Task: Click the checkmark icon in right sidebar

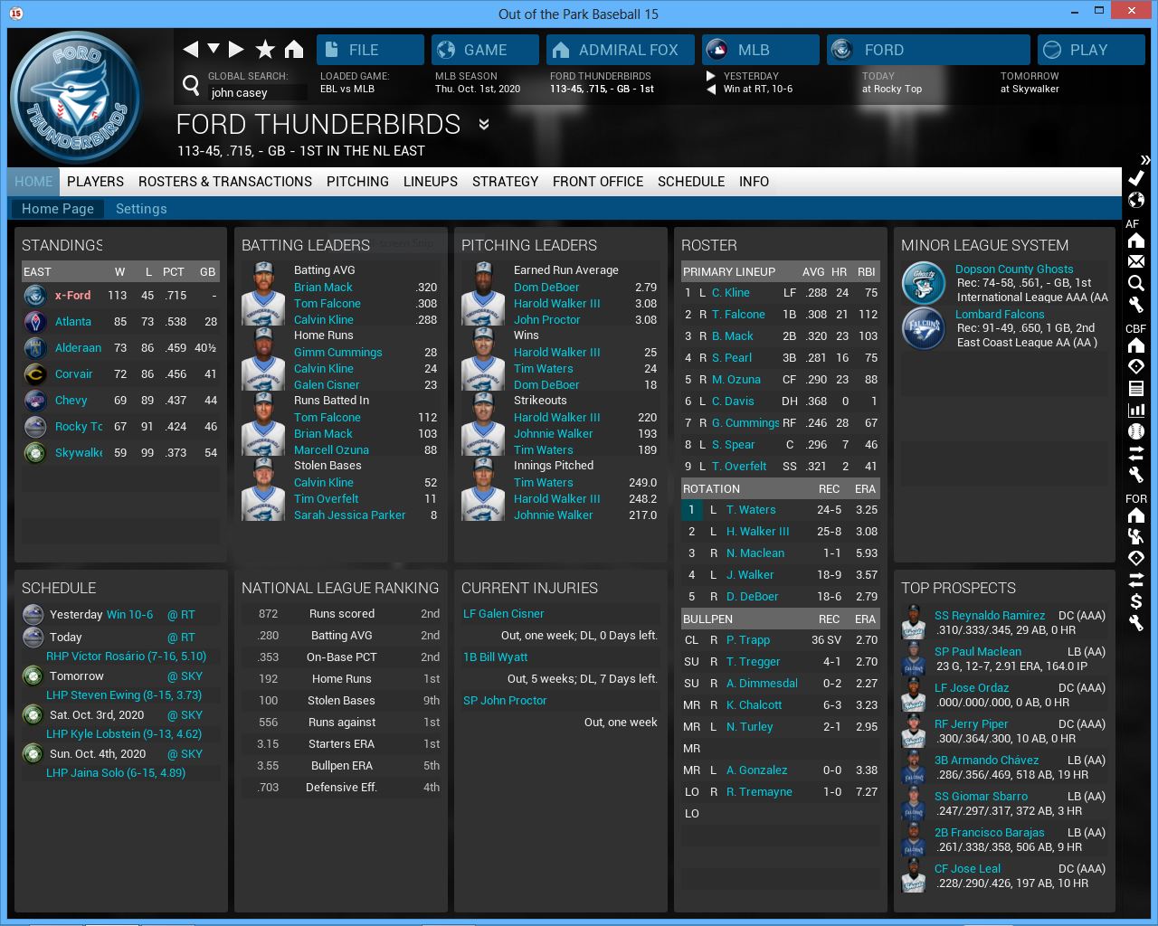Action: [x=1136, y=178]
